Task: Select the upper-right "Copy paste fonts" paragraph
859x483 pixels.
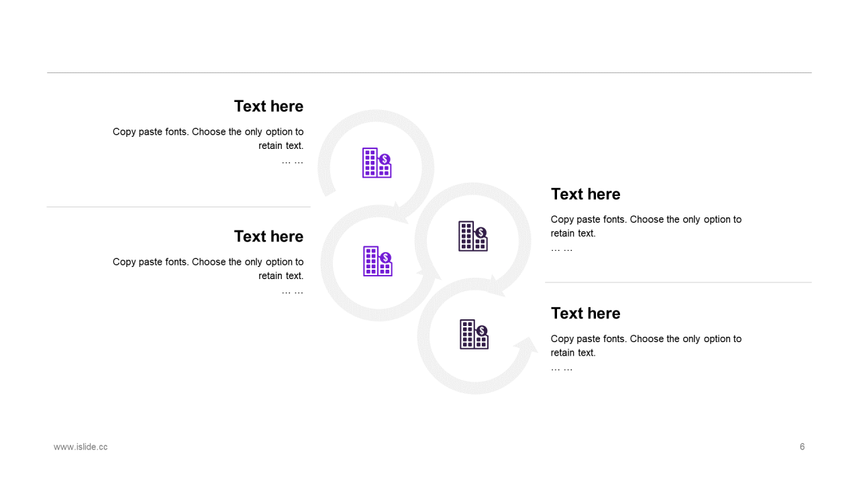Action: click(x=646, y=227)
